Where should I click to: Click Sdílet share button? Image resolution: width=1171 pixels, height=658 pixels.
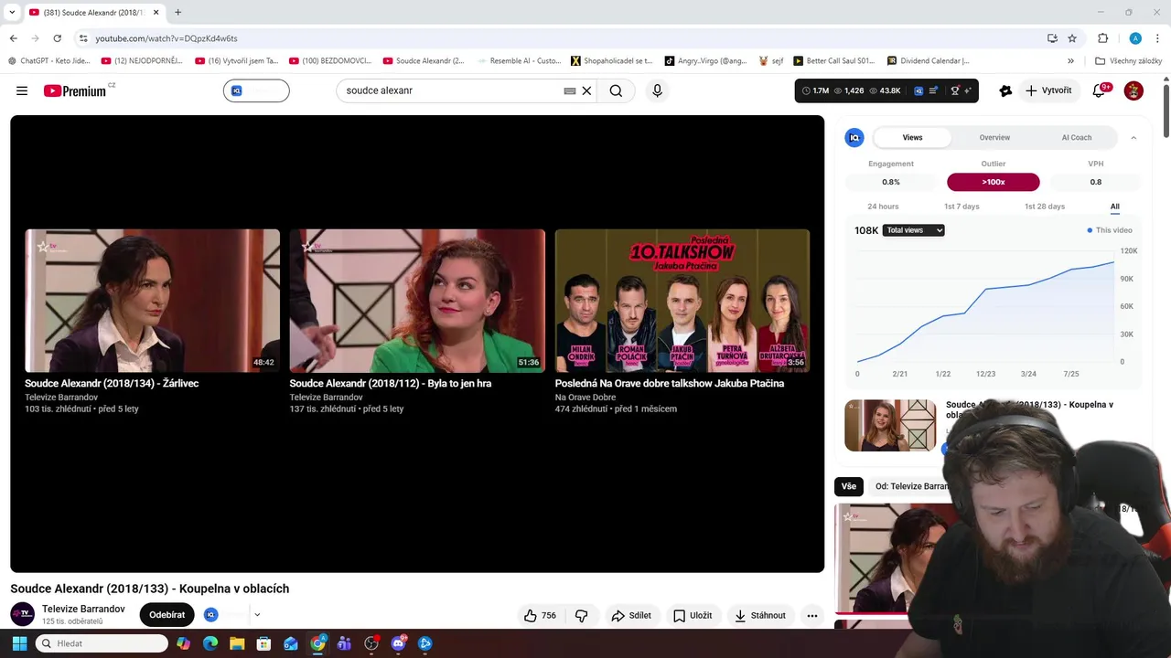pos(631,615)
